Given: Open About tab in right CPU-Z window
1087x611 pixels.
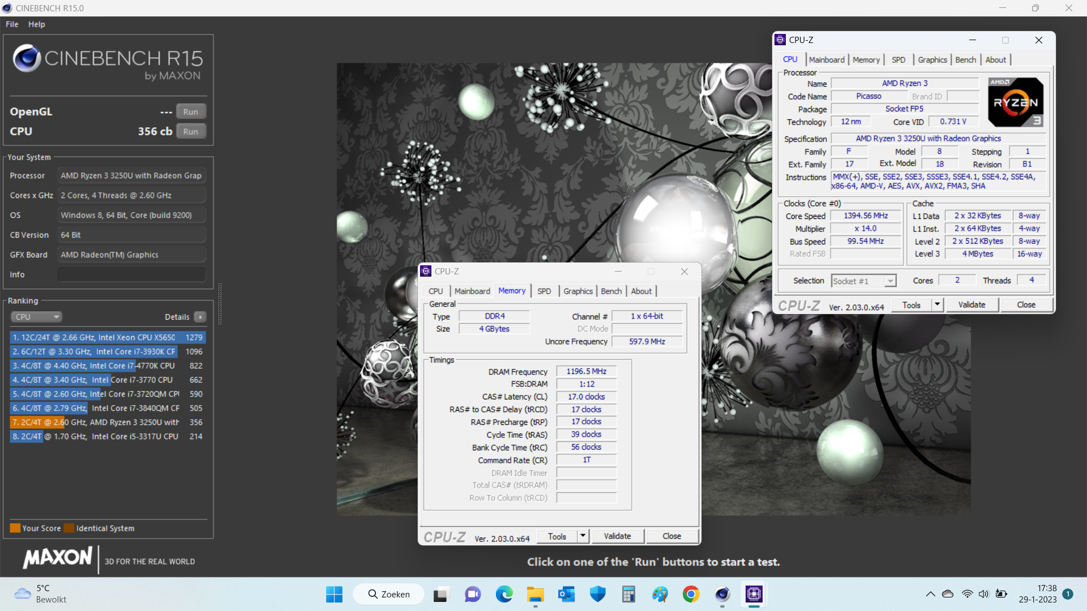Looking at the screenshot, I should click(996, 60).
